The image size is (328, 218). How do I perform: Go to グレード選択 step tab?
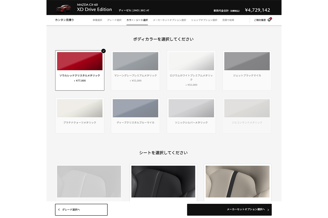[114, 20]
